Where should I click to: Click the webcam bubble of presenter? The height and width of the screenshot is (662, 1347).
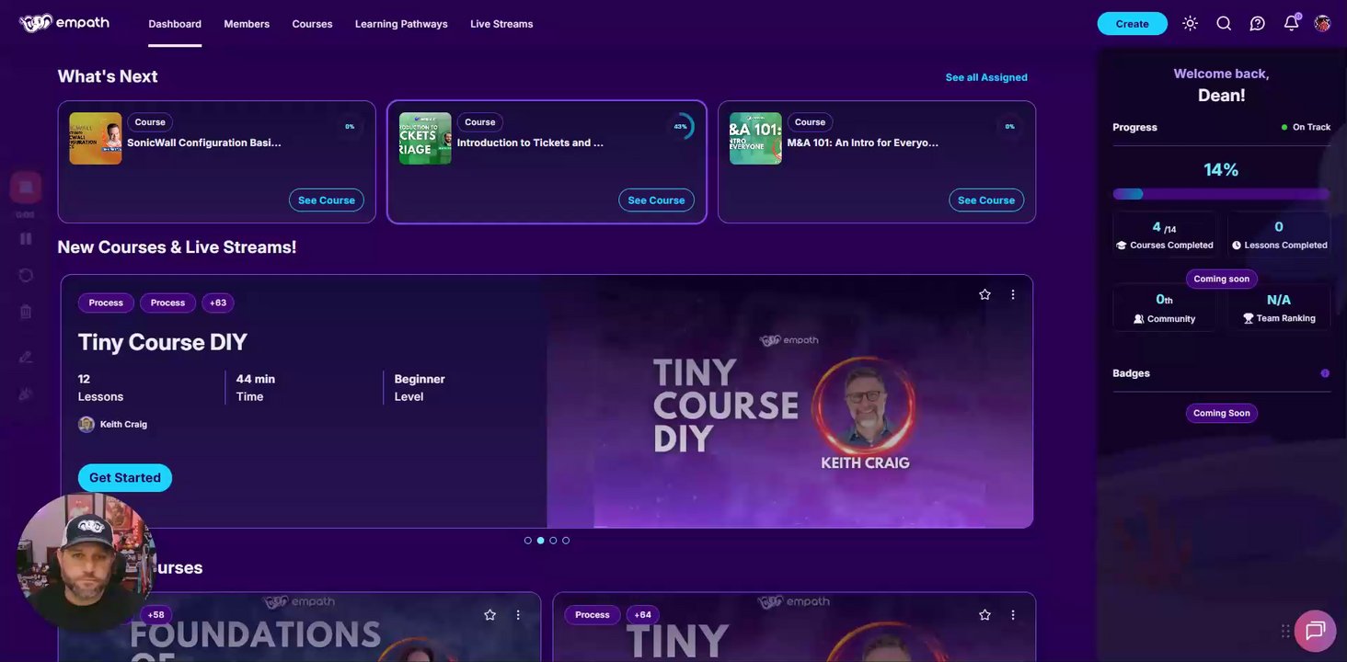86,563
